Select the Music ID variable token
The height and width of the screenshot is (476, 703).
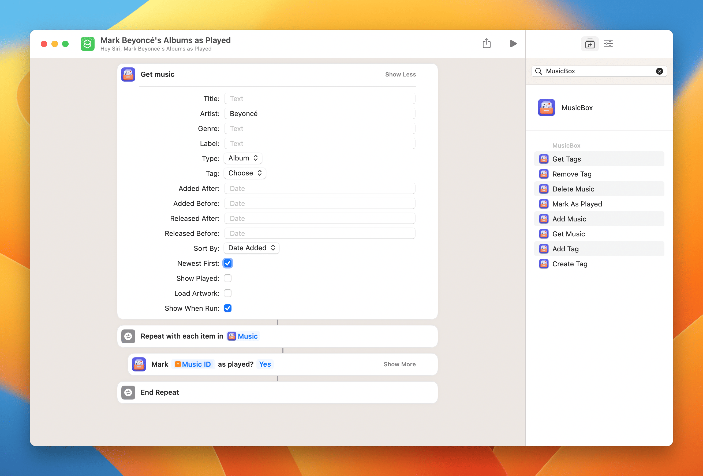[x=193, y=364]
